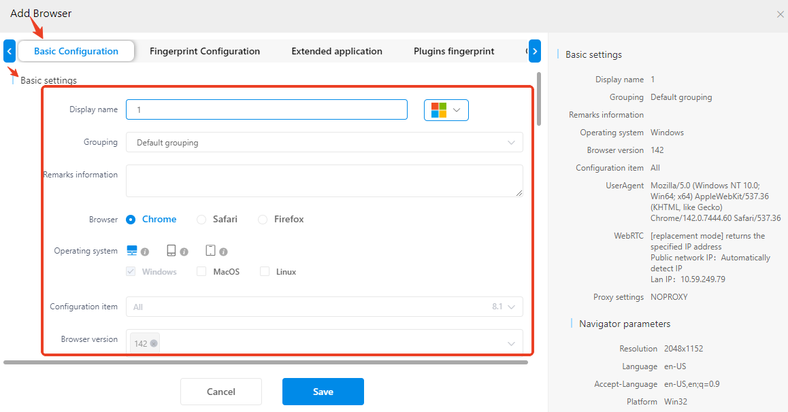Select the tablet-shaped device icon
Screen dimensions: 788x412
tap(171, 251)
